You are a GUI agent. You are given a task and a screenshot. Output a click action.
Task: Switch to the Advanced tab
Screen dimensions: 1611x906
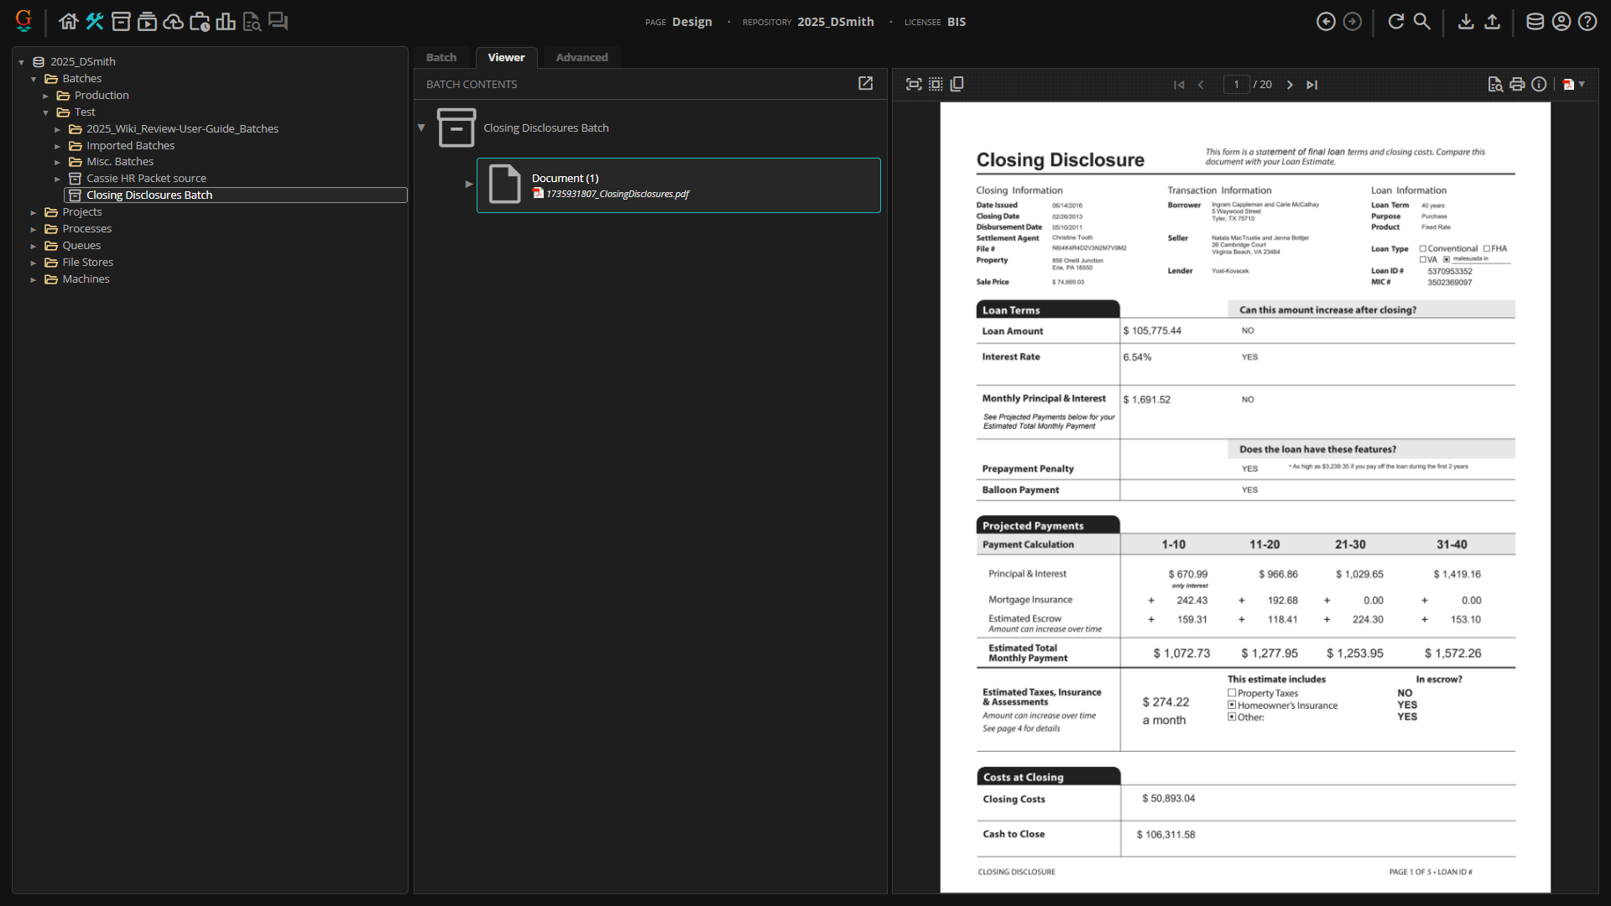click(x=581, y=57)
